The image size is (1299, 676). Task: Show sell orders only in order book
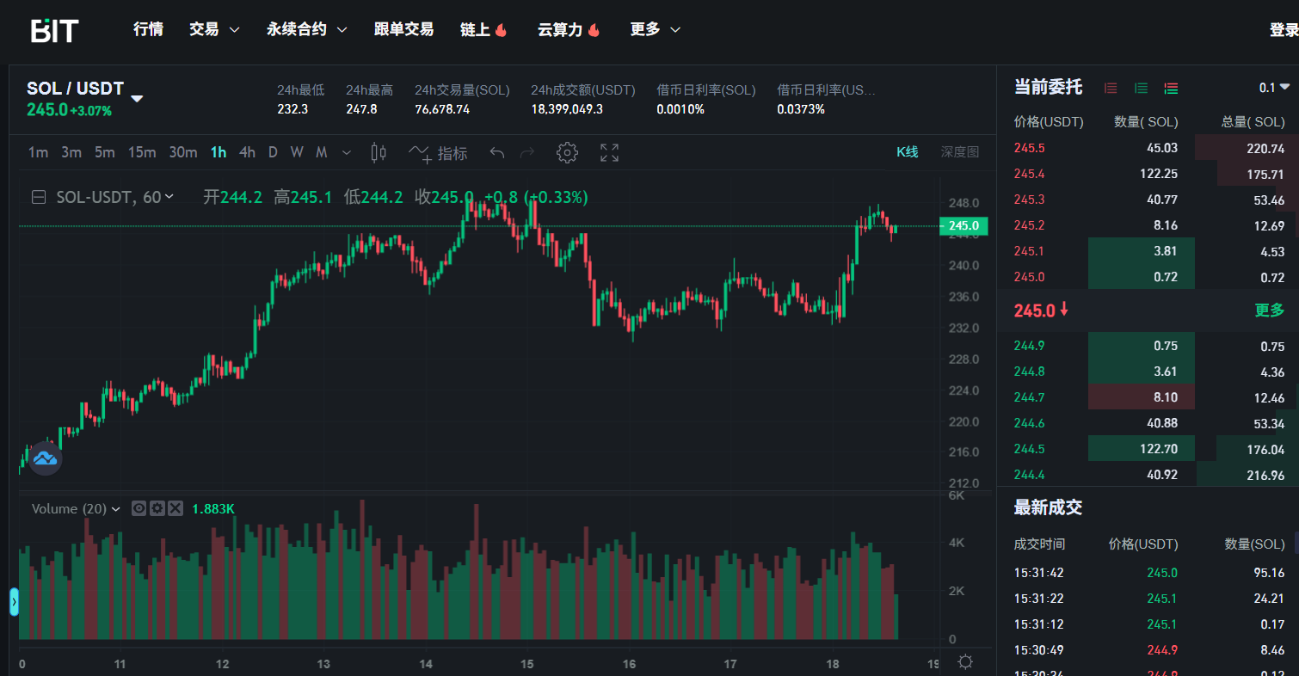pos(1111,88)
